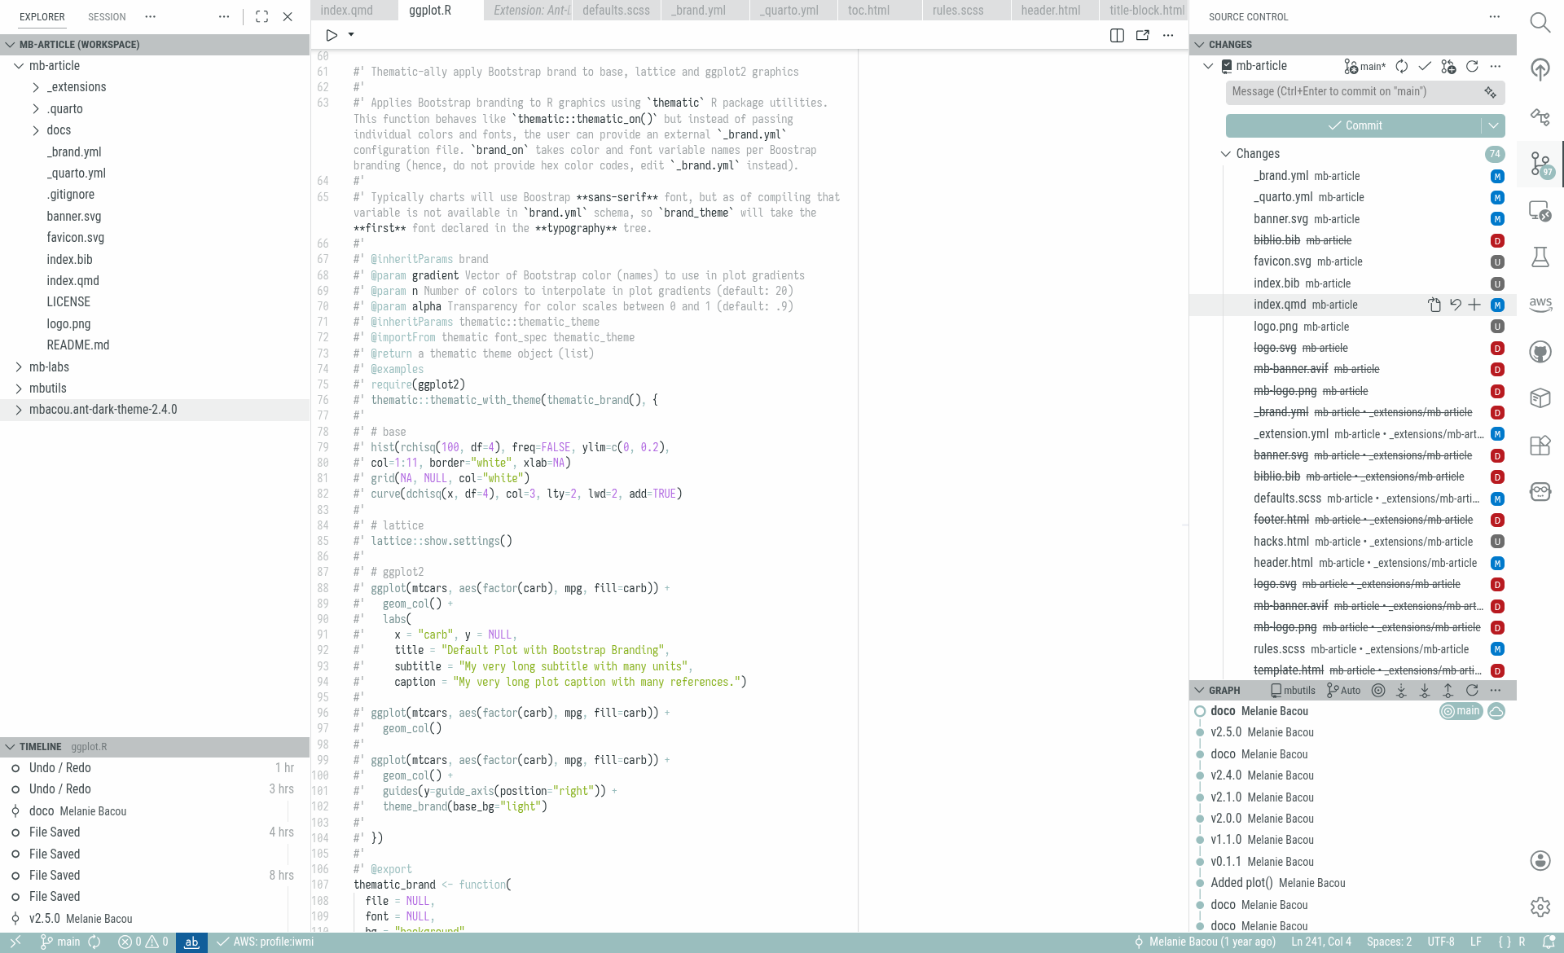Switch to the toc.html tab

868,11
